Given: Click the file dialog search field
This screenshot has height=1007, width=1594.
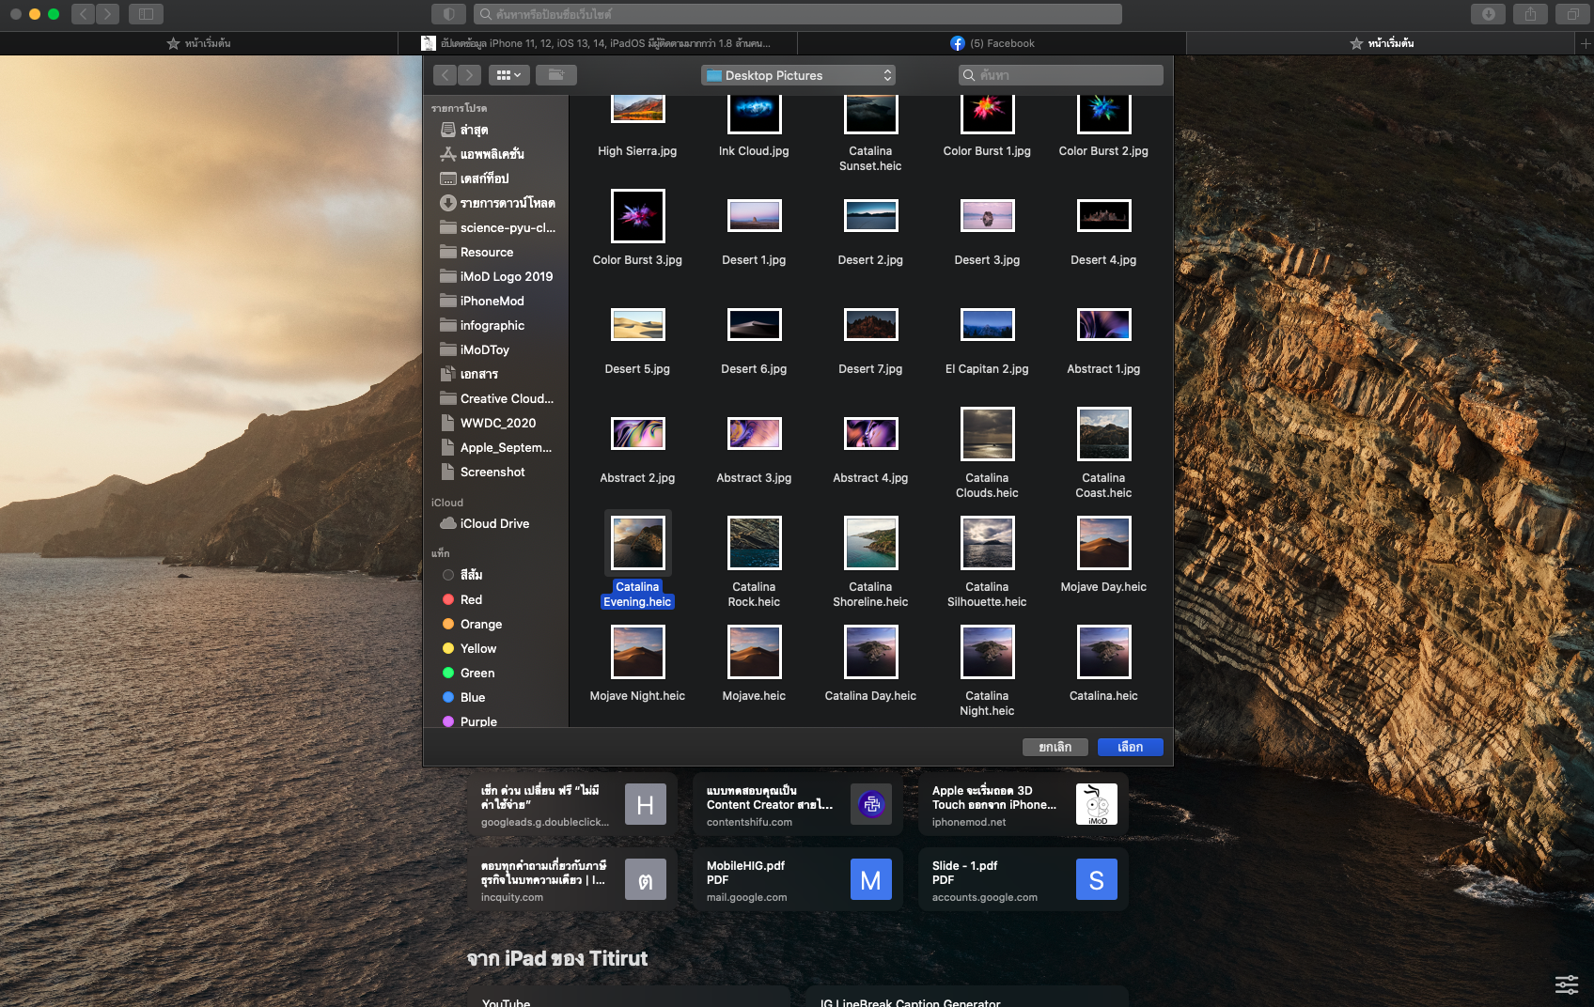Looking at the screenshot, I should coord(1061,75).
